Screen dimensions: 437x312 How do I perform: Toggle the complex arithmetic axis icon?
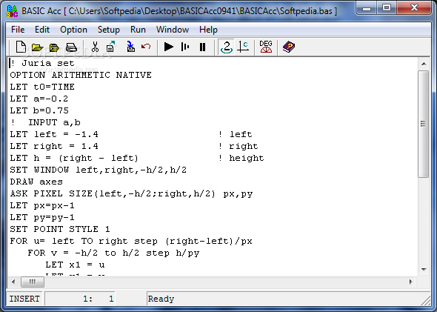[243, 47]
